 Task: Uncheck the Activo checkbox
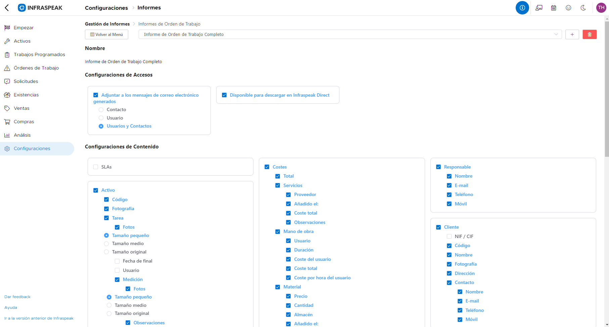pos(96,190)
